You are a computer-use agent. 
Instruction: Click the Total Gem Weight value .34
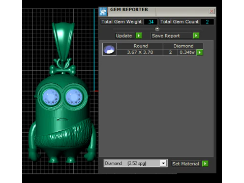coord(150,22)
